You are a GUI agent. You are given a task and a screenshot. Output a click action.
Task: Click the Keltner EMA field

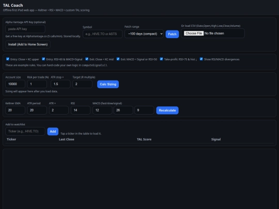tap(15, 110)
